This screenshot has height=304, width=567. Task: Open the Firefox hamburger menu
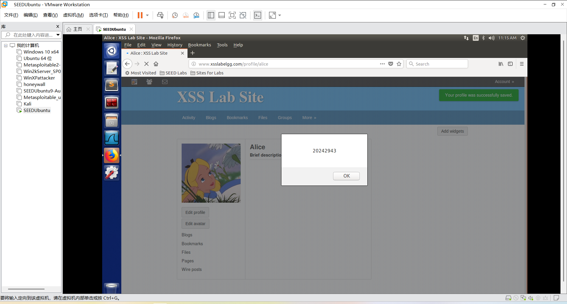(x=522, y=64)
